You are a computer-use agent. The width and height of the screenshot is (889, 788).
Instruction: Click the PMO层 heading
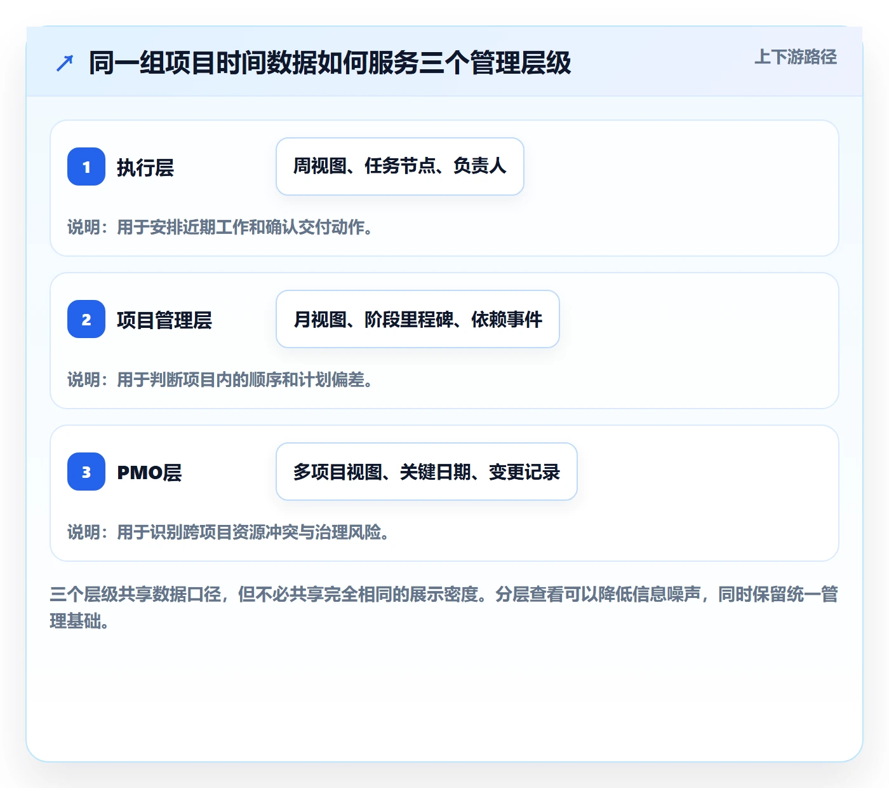pos(149,473)
